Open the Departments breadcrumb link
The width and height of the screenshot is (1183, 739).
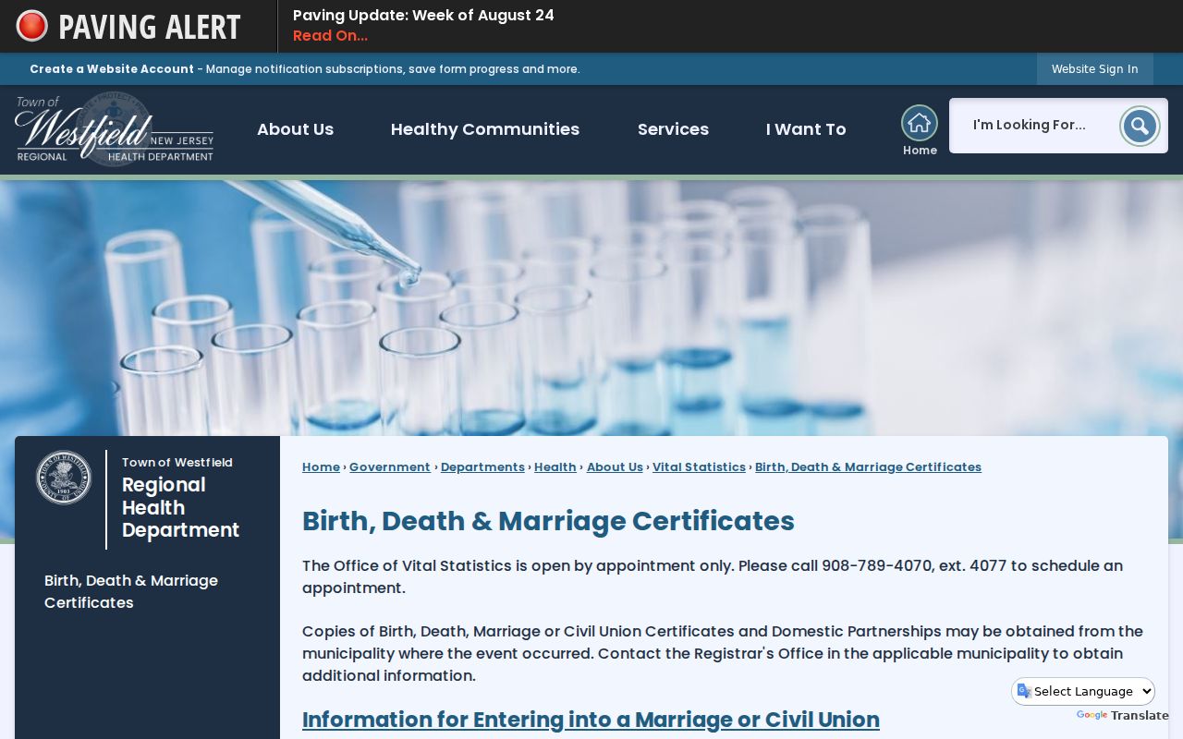[x=482, y=466]
